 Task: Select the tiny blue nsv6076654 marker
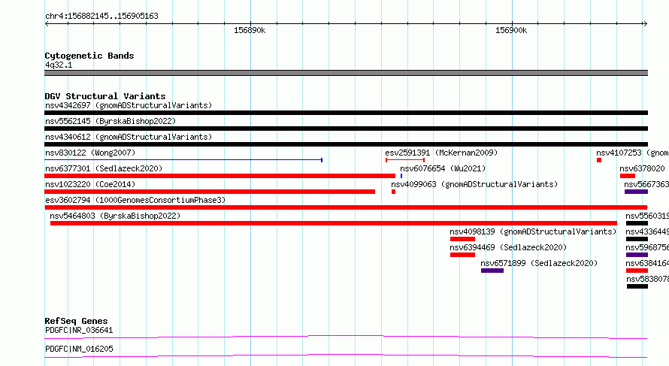[401, 176]
